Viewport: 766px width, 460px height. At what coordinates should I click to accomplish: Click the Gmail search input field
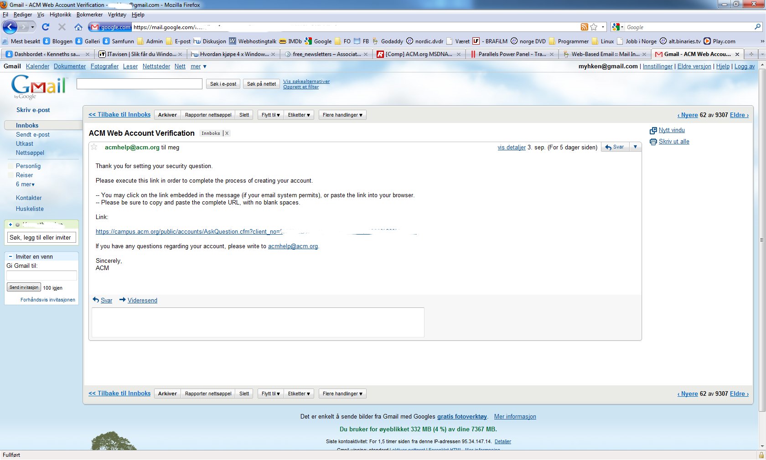(140, 84)
